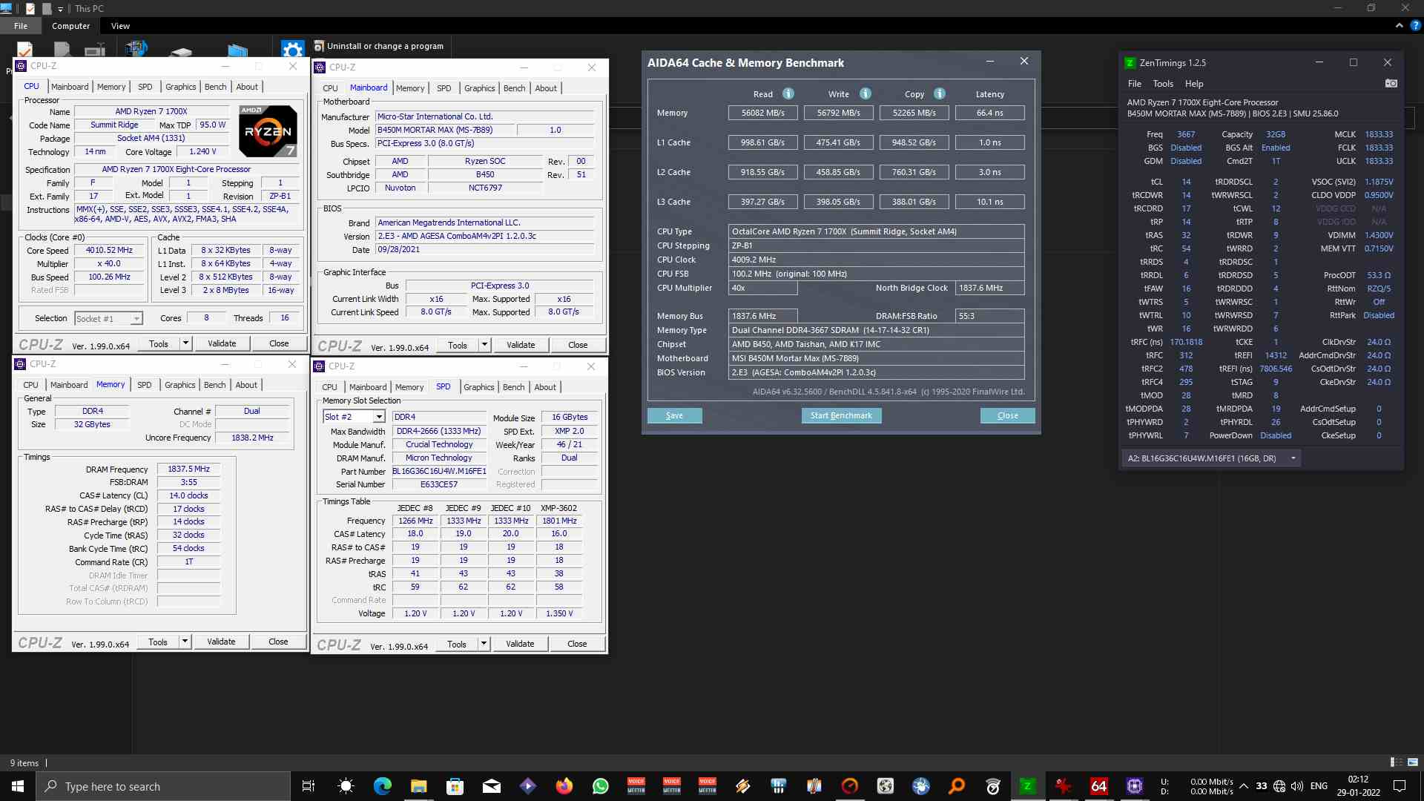Collapse the This PC ribbon chevron
The image size is (1424, 801).
(x=1399, y=25)
